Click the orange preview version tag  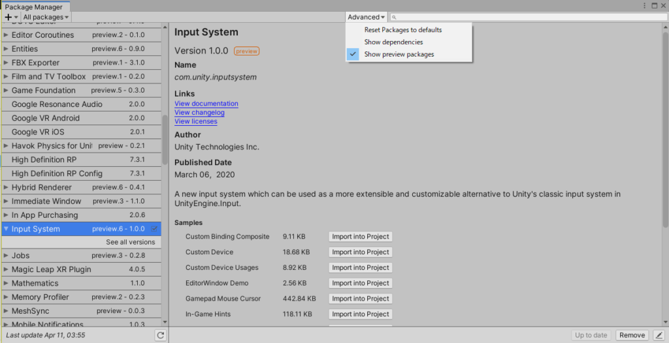click(246, 51)
